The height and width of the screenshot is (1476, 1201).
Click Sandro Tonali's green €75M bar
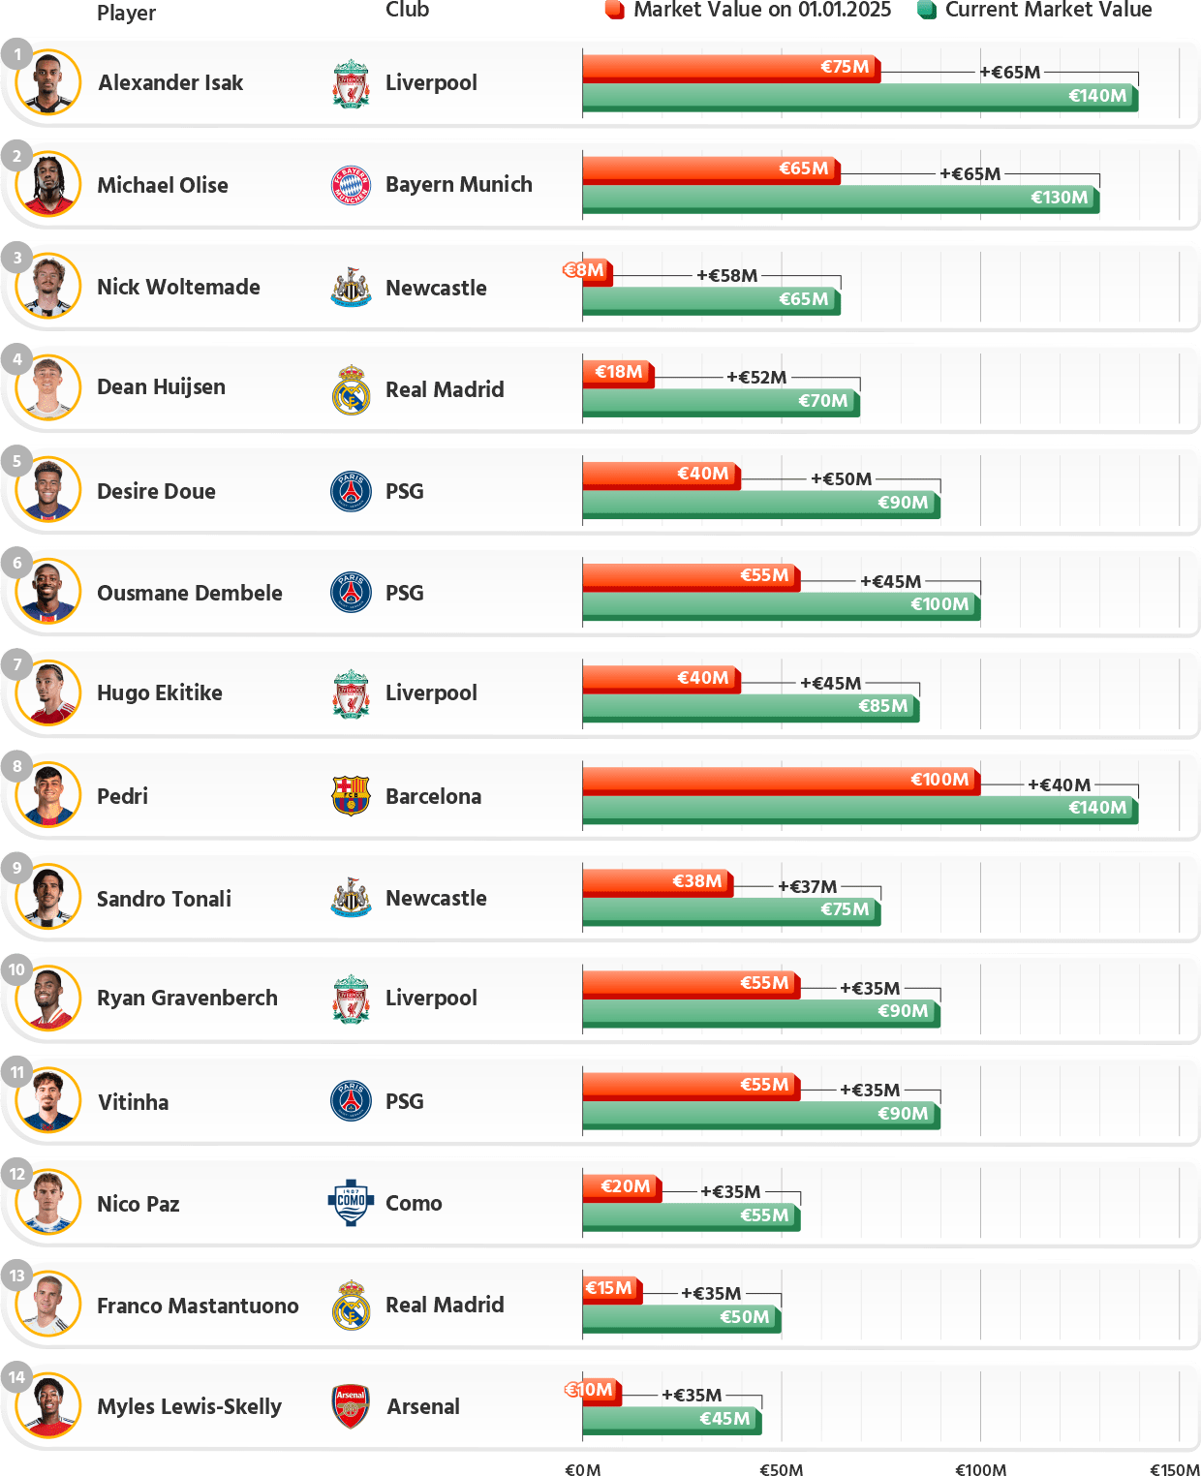pyautogui.click(x=731, y=910)
